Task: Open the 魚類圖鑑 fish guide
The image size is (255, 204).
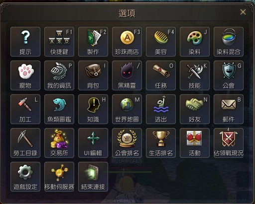Action: point(59,109)
